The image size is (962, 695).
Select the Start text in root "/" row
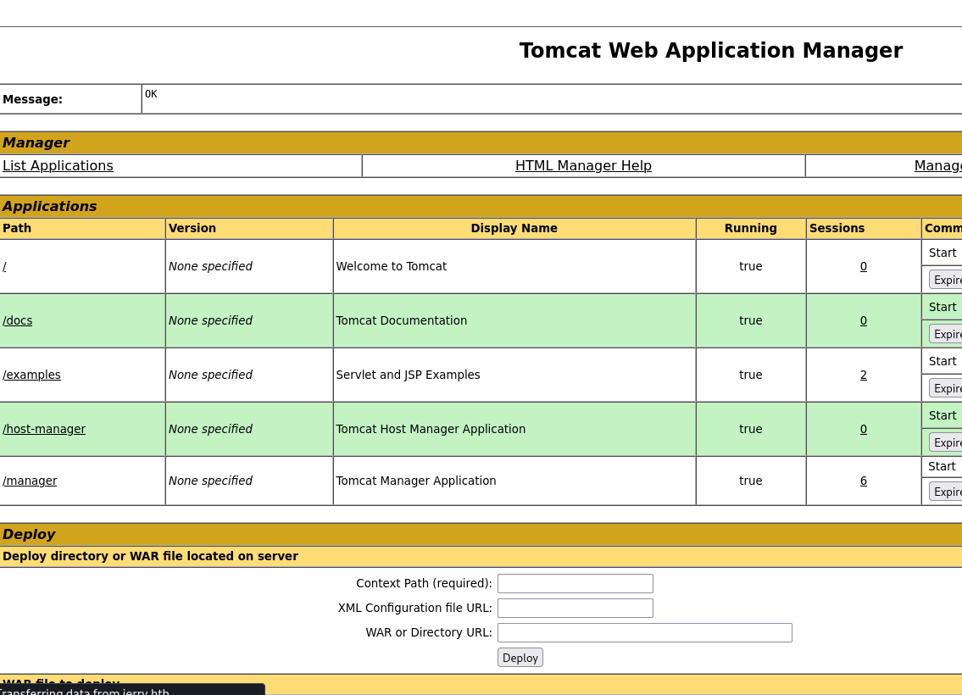943,253
